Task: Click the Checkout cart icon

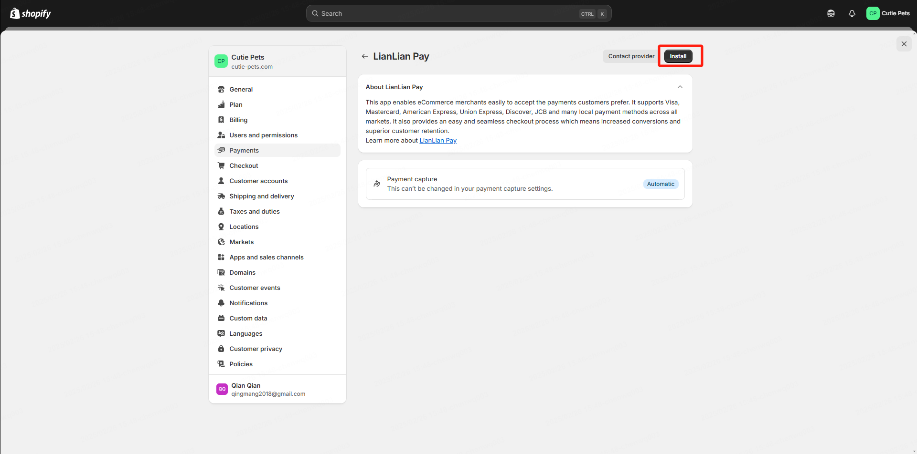Action: pos(221,165)
